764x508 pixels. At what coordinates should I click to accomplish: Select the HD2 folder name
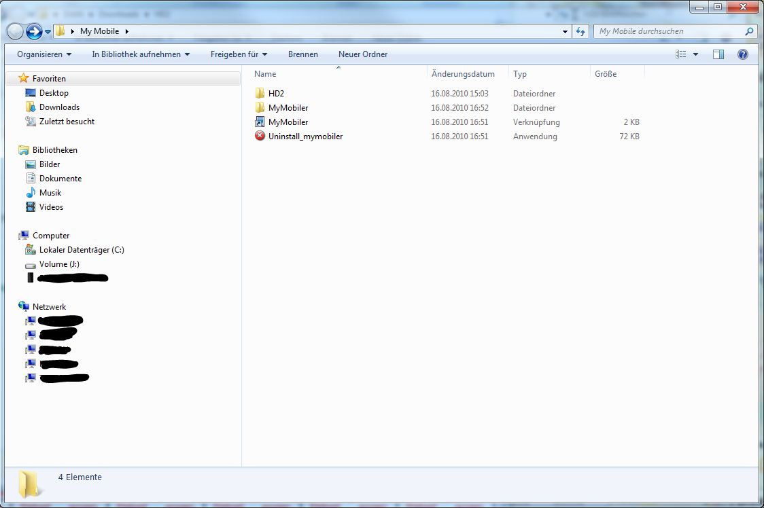point(276,94)
